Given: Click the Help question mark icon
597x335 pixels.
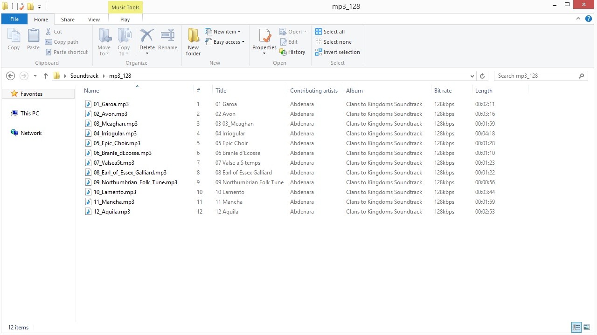Looking at the screenshot, I should pos(589,19).
